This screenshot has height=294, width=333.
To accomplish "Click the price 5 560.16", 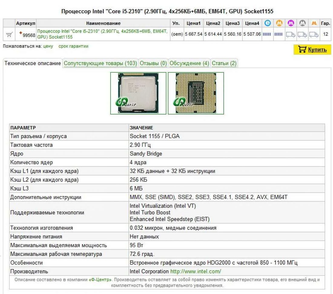I will [x=232, y=34].
